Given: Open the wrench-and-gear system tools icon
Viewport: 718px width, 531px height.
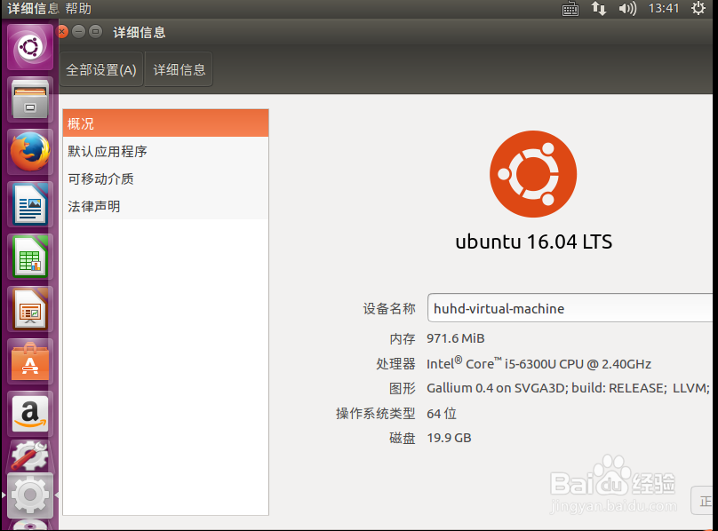Looking at the screenshot, I should [x=30, y=456].
